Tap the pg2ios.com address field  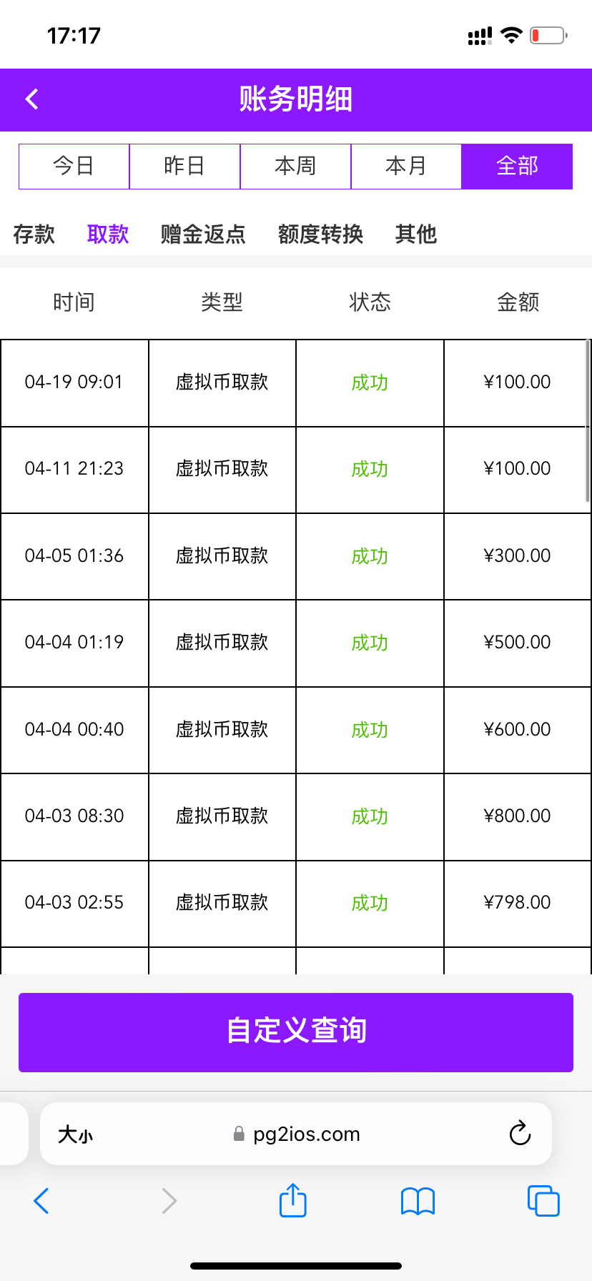(306, 1134)
